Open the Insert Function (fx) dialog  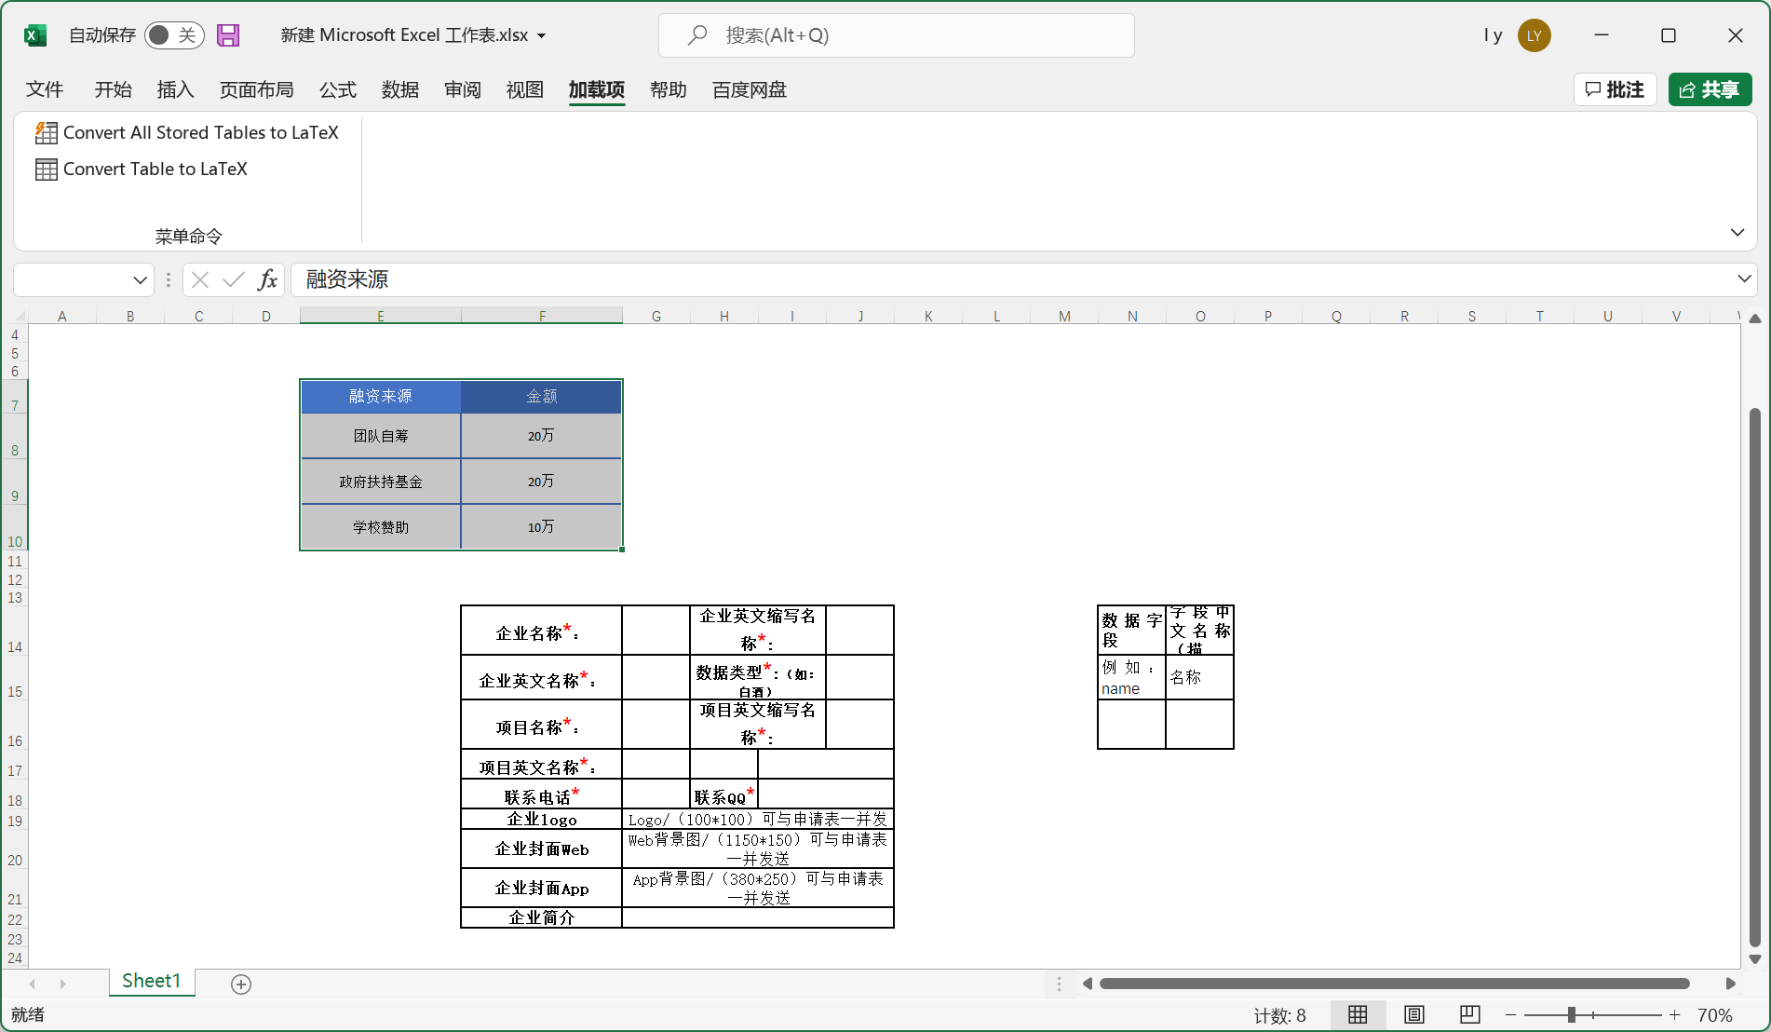click(x=267, y=279)
